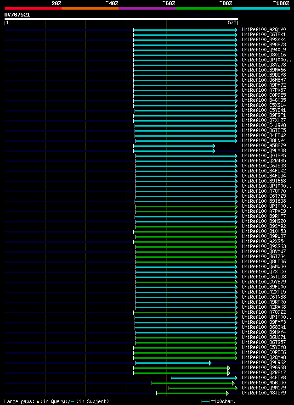The height and width of the screenshot is (405, 294).
Task: Select UniRef100_A2XG54 label
Action: pyautogui.click(x=264, y=242)
